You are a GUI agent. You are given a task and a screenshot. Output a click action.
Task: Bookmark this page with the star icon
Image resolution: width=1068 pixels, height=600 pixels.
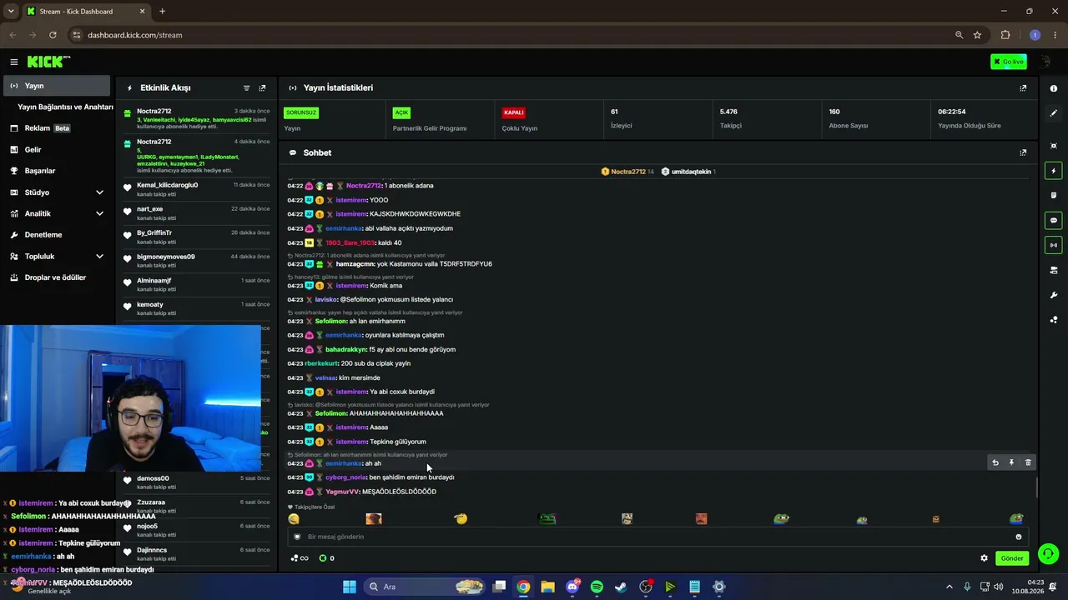pos(977,35)
